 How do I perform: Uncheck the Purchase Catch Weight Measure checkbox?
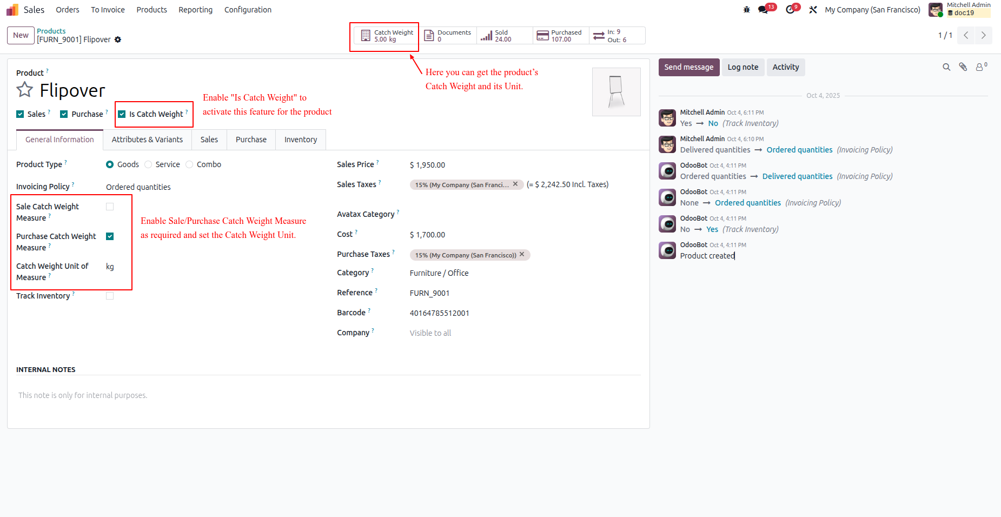point(110,236)
